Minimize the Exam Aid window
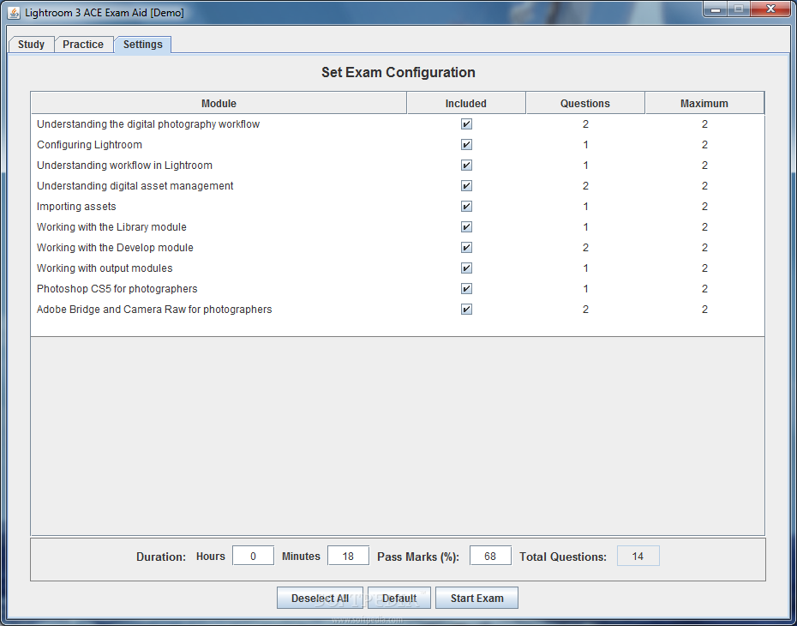Screen dimensions: 797x626 (716, 9)
